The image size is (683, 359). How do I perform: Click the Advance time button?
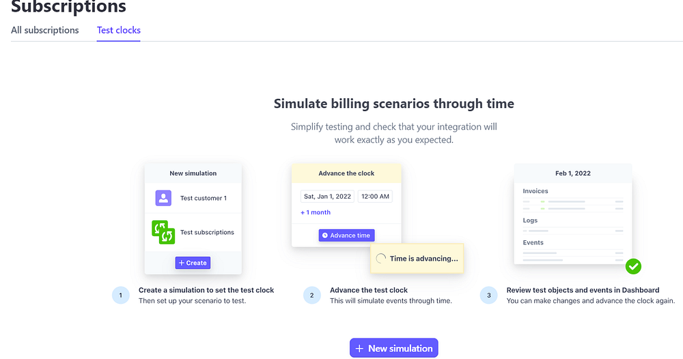click(346, 235)
